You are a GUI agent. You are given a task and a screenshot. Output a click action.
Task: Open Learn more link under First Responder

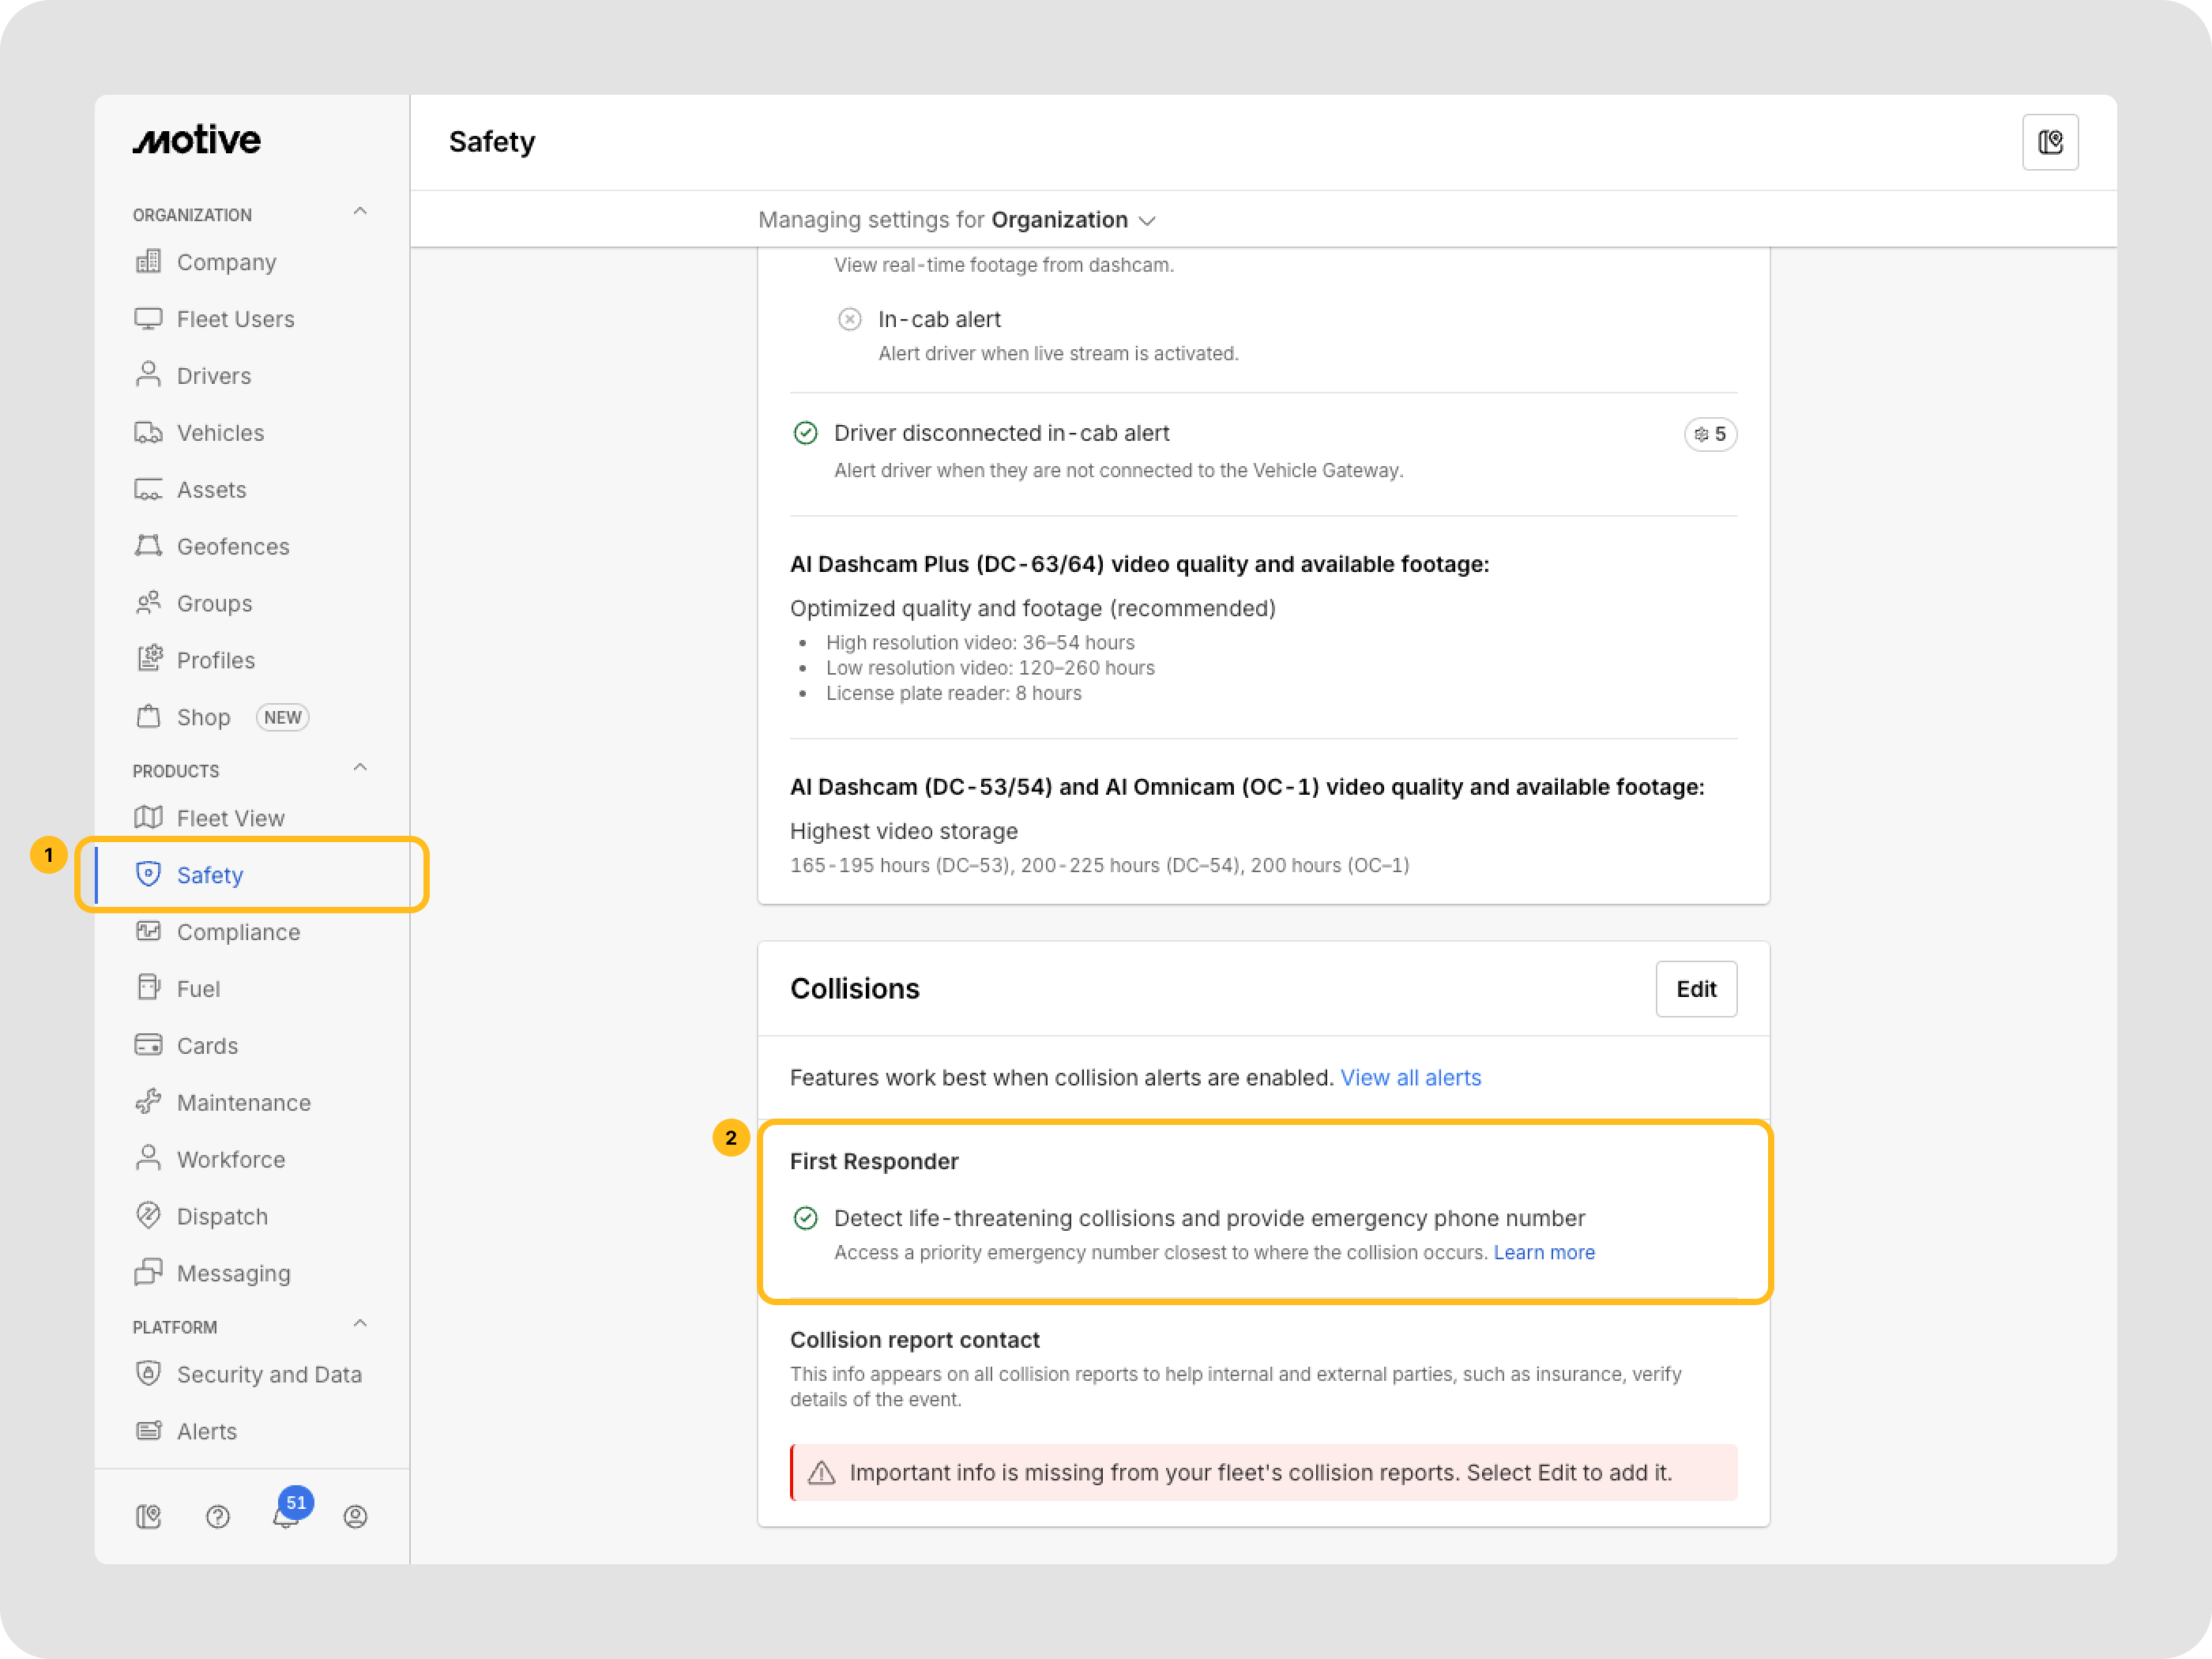point(1543,1252)
